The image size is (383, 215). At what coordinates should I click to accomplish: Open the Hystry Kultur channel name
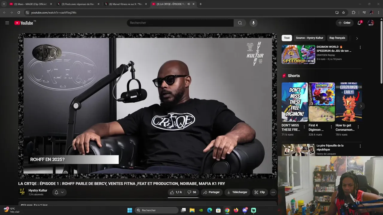[x=38, y=191]
